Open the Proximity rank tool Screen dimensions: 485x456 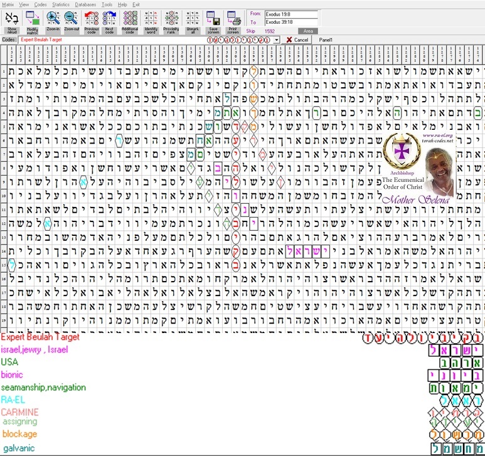click(x=171, y=19)
